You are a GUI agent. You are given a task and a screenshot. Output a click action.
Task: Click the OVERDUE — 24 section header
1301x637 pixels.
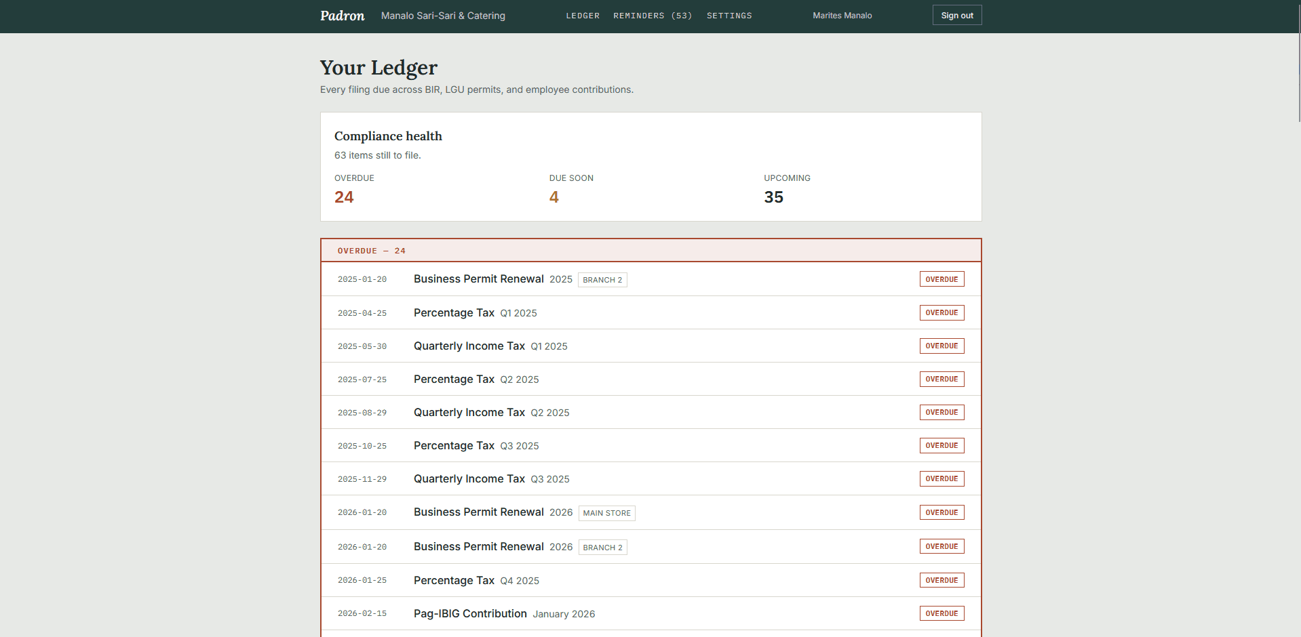[x=651, y=251]
